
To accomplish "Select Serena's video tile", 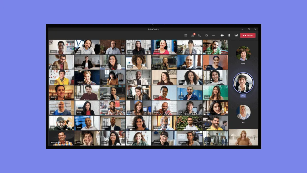I will coord(61,47).
